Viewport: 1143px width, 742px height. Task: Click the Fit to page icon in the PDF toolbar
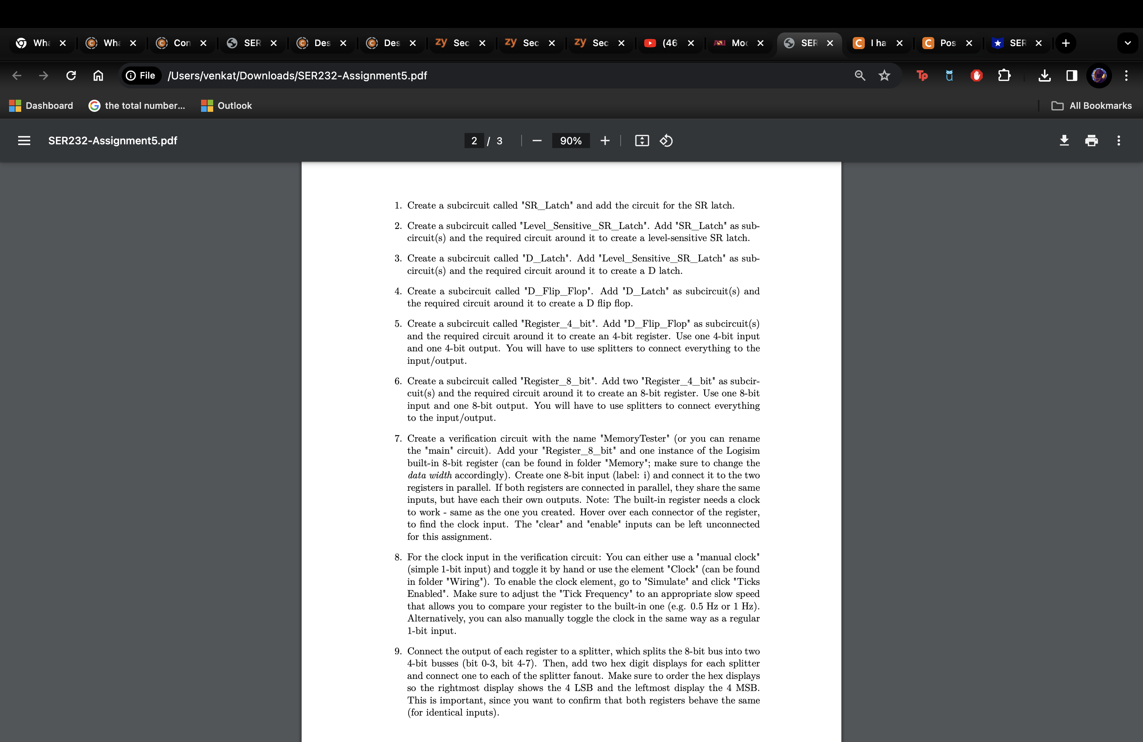click(x=642, y=141)
